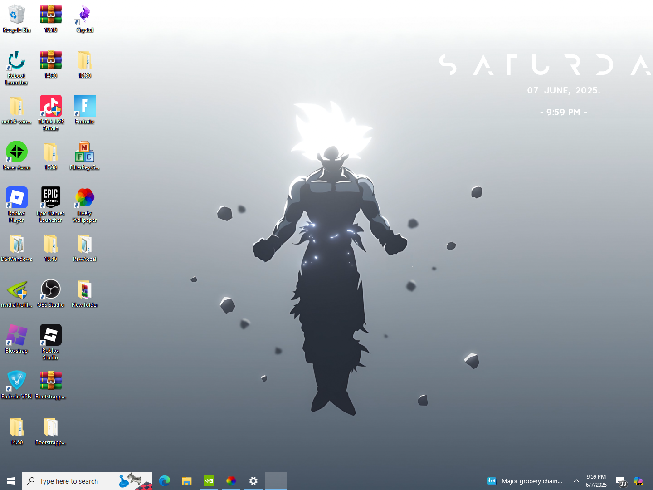Select the Fortnite shortcut

[x=85, y=110]
